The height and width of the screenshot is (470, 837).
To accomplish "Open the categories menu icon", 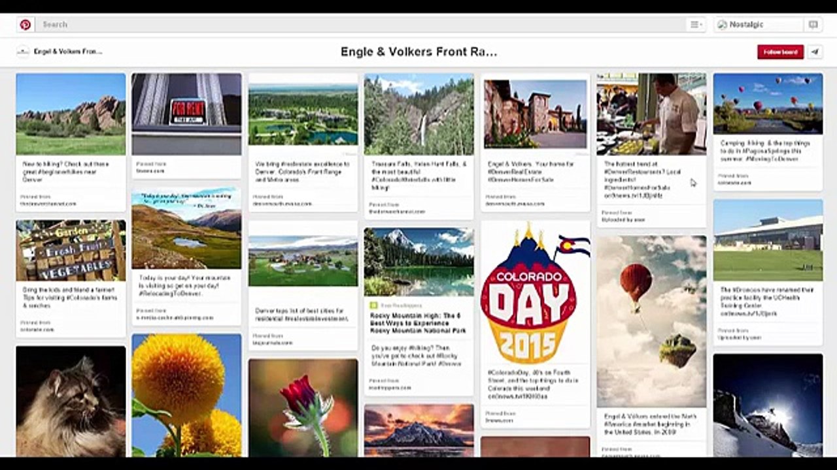I will click(x=696, y=24).
